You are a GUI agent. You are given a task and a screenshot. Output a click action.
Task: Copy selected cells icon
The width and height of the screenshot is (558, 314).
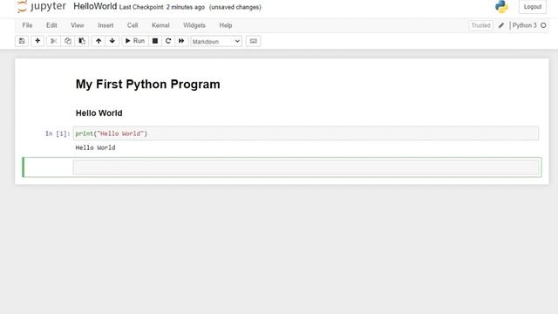pyautogui.click(x=68, y=41)
